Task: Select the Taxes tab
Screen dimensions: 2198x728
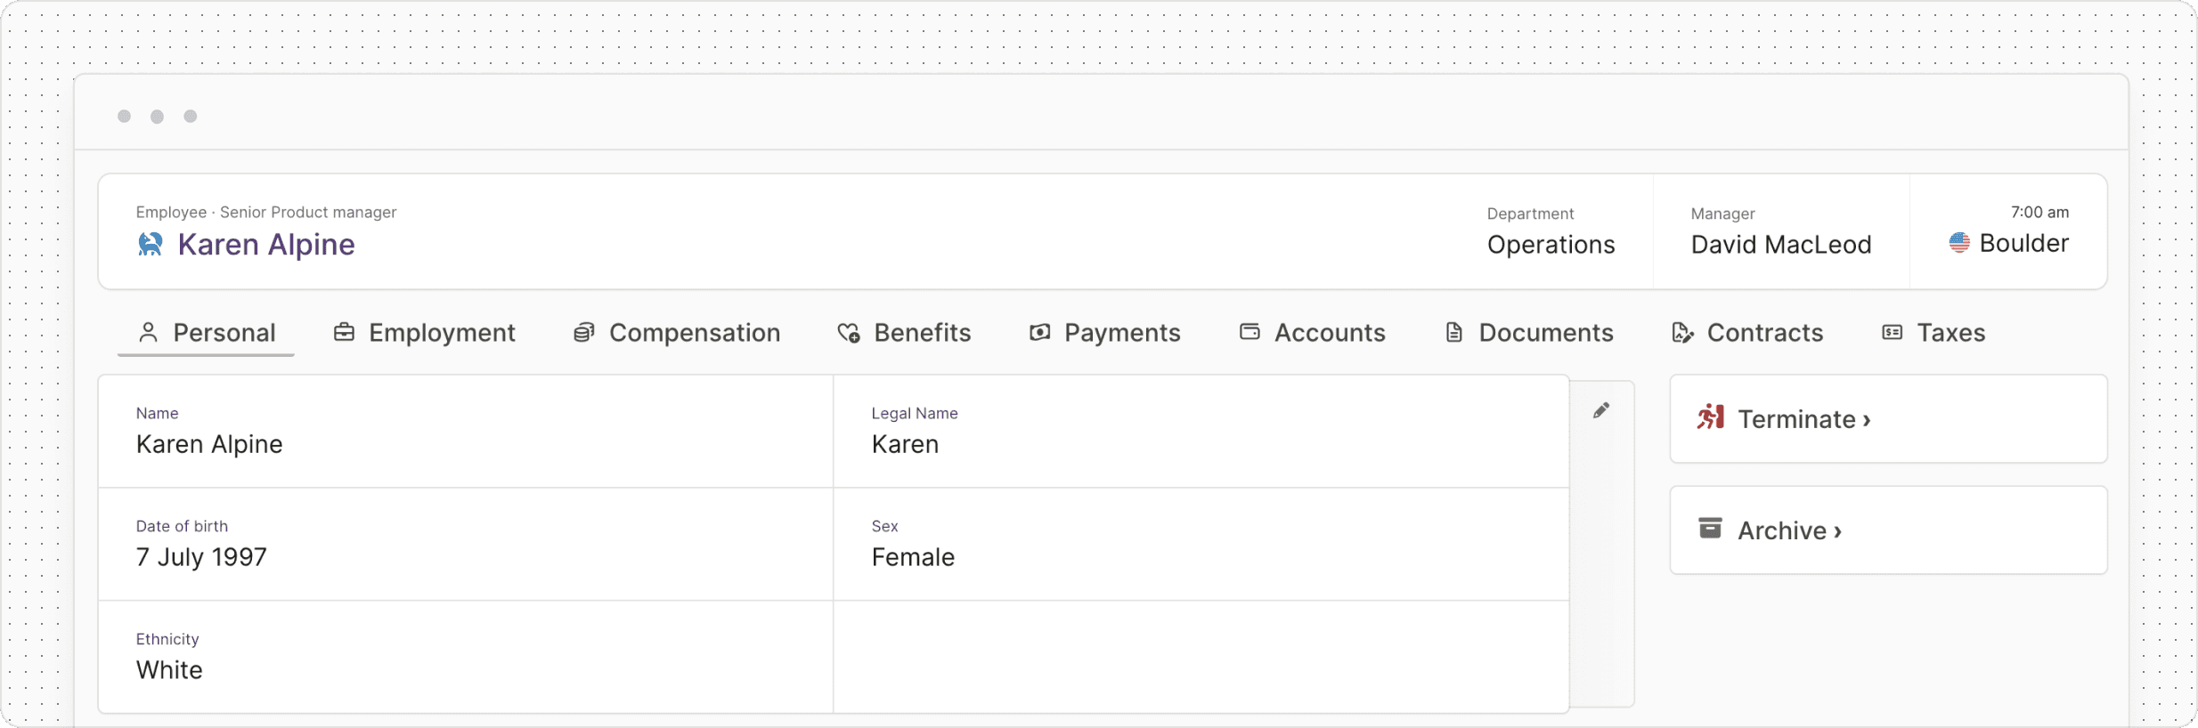Action: (1933, 333)
